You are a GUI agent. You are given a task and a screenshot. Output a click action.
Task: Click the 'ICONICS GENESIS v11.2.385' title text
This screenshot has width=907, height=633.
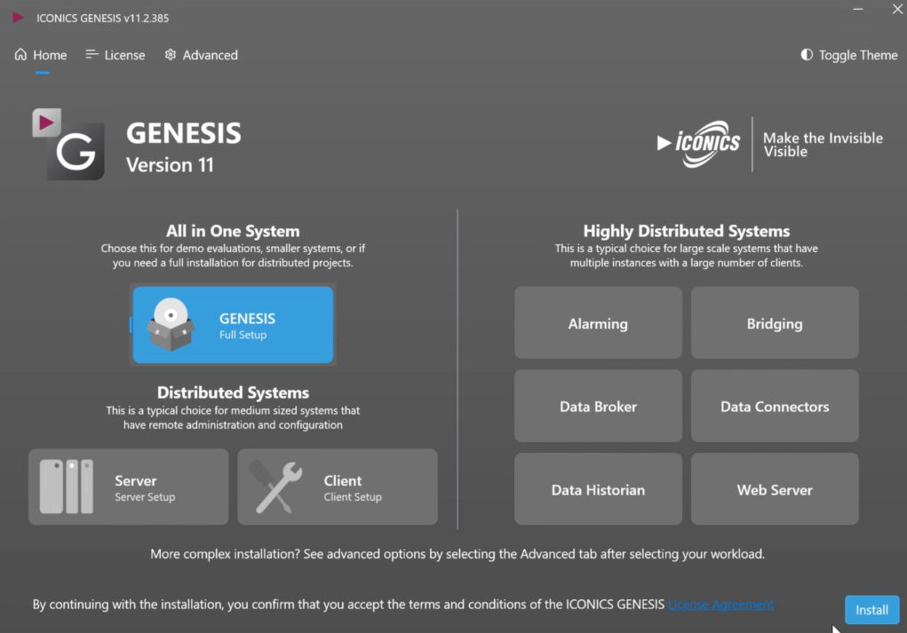(102, 18)
